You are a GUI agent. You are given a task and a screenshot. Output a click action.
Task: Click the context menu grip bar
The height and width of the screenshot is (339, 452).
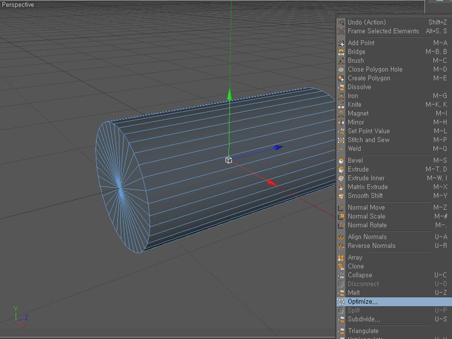point(394,16)
